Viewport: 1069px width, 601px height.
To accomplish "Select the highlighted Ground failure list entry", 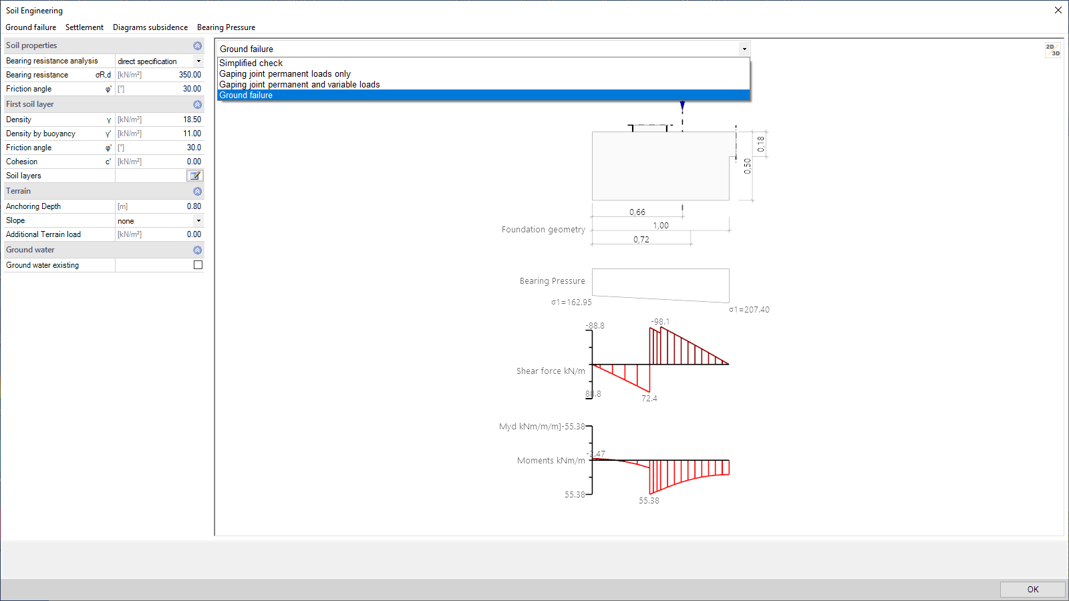I will pyautogui.click(x=484, y=95).
